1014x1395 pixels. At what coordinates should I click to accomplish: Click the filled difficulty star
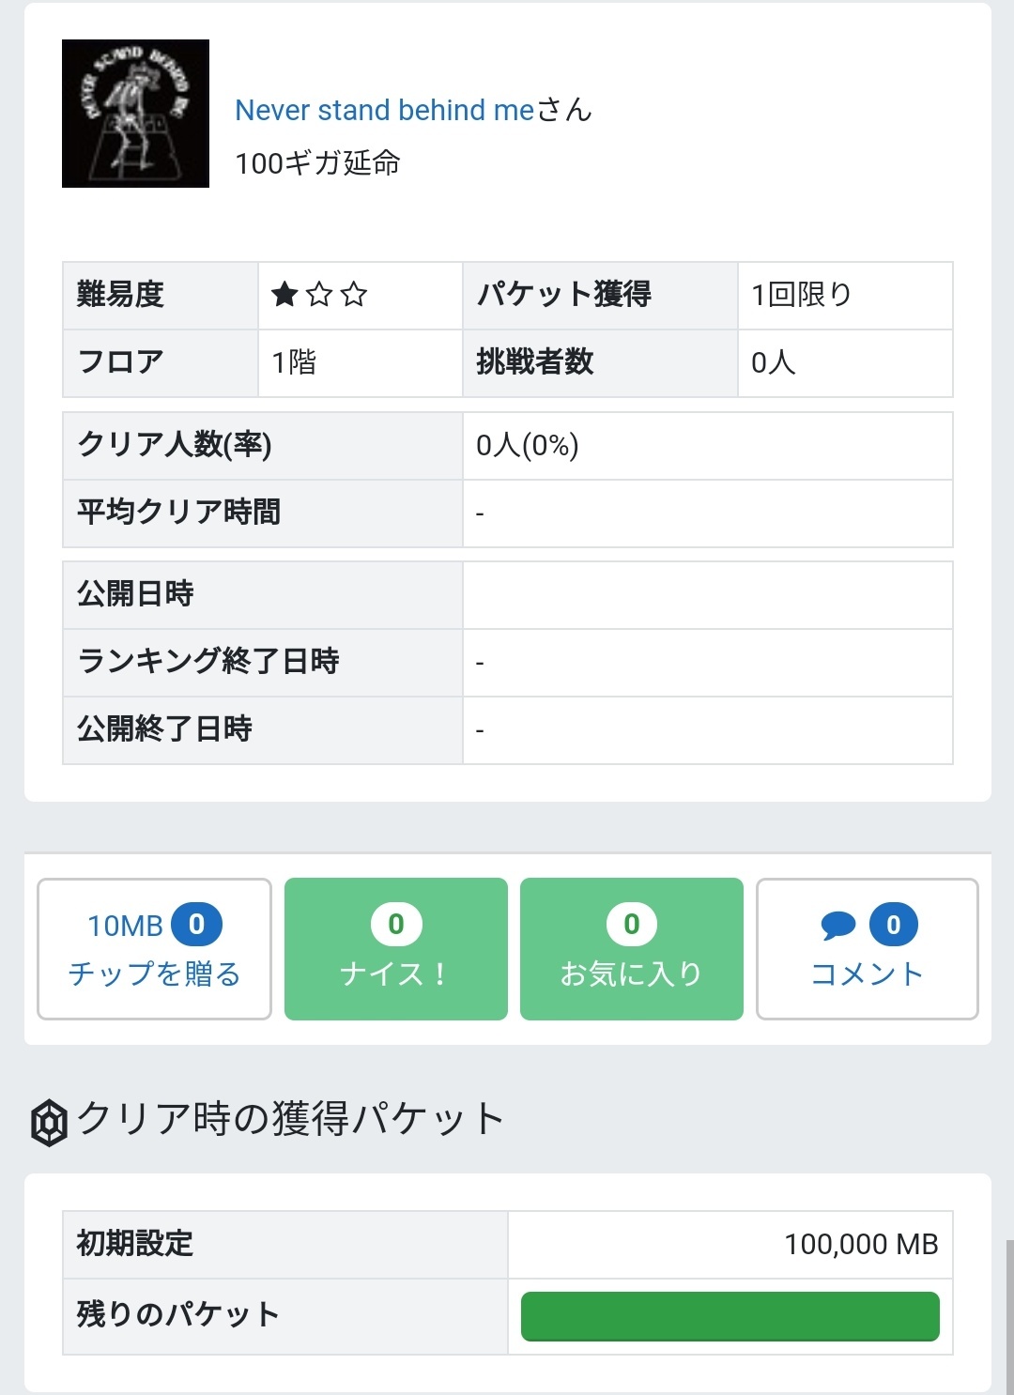[x=284, y=295]
